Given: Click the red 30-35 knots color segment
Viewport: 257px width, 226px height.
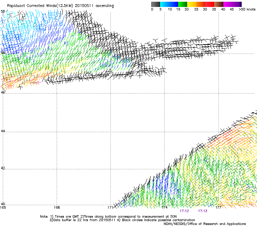Looking at the screenshot, I should pos(210,4).
